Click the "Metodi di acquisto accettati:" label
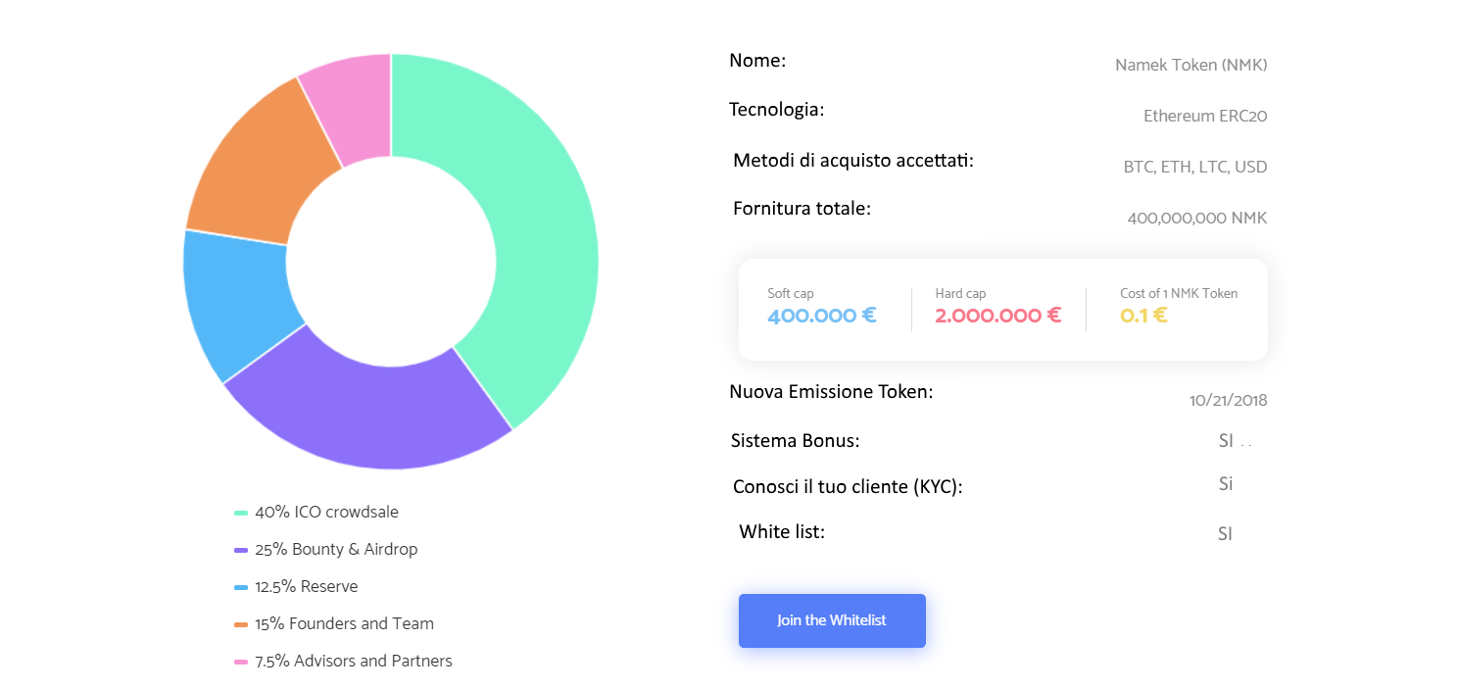Screen dimensions: 1458x690 coord(853,160)
